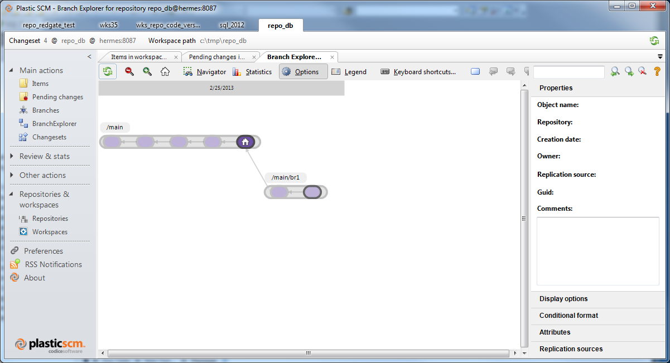Show the Statistics panel
670x363 pixels.
pyautogui.click(x=252, y=72)
